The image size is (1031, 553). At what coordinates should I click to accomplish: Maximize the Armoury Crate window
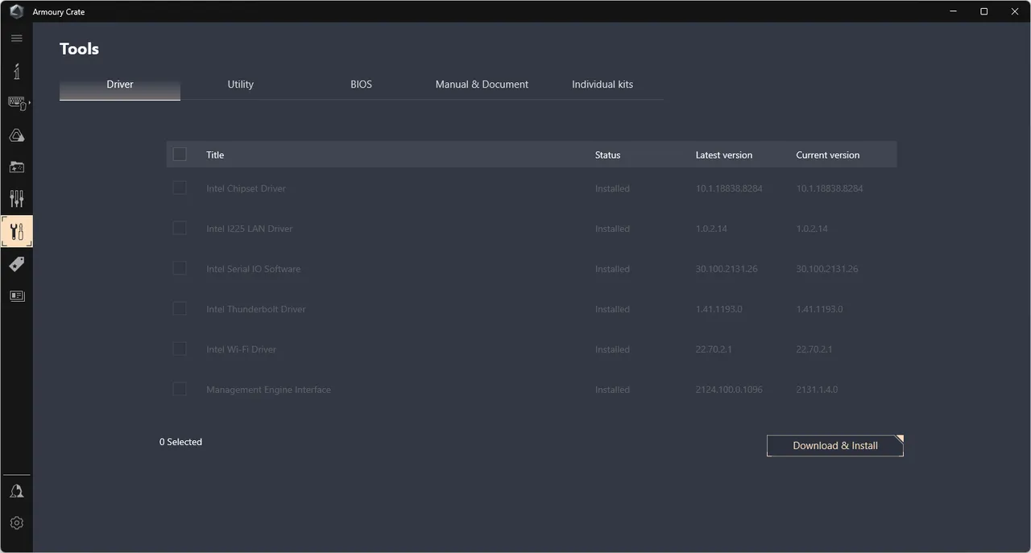coord(983,11)
